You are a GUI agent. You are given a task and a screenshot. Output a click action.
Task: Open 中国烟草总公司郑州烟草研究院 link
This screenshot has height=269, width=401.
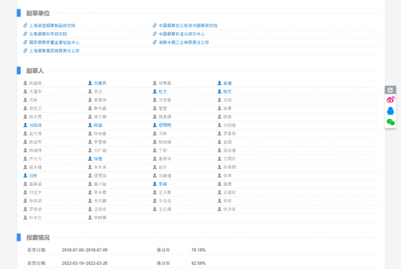click(x=188, y=26)
